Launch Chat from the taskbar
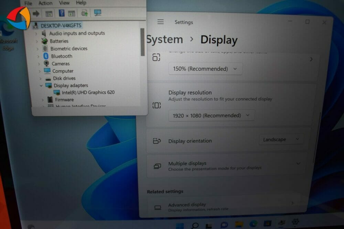This screenshot has width=344, height=229. [224, 225]
